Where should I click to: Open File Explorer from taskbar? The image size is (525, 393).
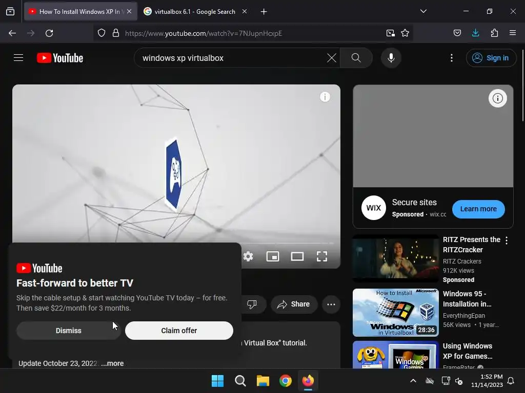tap(263, 381)
